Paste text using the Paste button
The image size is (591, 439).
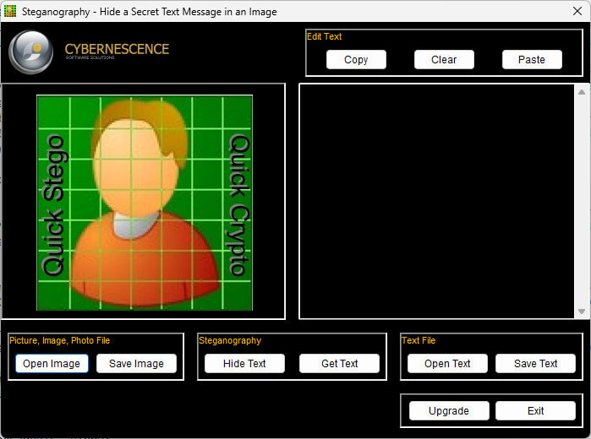[x=532, y=59]
